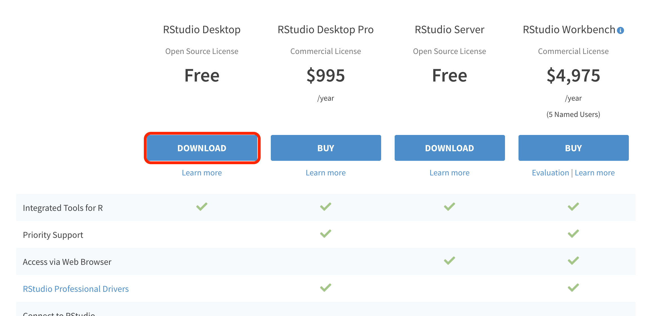This screenshot has height=316, width=666.
Task: Open Learn more under RStudio Desktop
Action: pyautogui.click(x=202, y=173)
